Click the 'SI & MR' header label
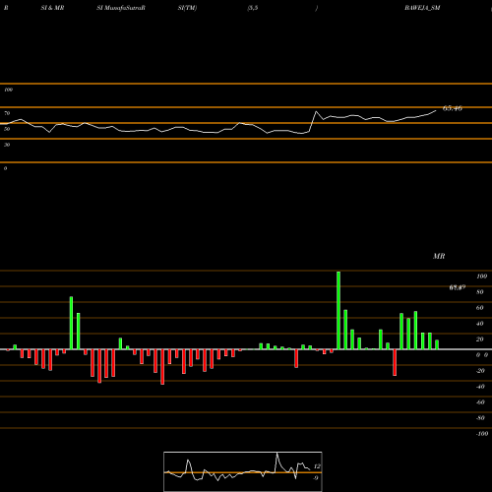Viewport: 492px width, 492px height. pos(52,8)
